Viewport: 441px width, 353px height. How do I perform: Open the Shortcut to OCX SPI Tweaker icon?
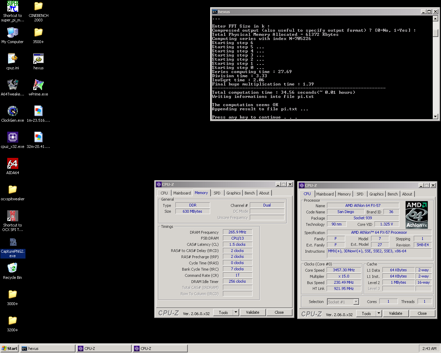pos(12,216)
